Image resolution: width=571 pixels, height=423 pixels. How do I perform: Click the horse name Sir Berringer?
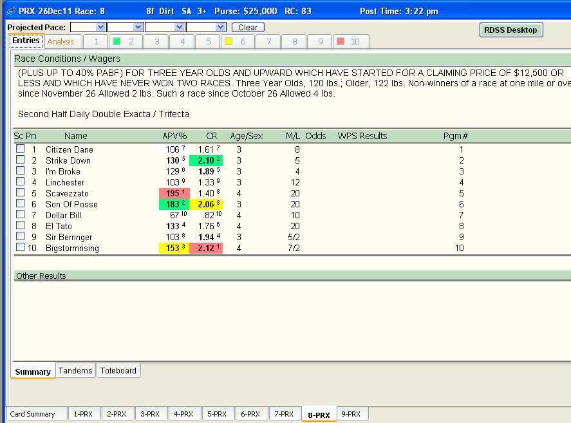(x=69, y=237)
